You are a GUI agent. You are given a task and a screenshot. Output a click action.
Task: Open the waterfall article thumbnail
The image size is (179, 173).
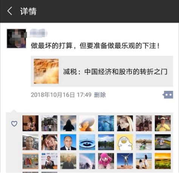[x=46, y=71]
